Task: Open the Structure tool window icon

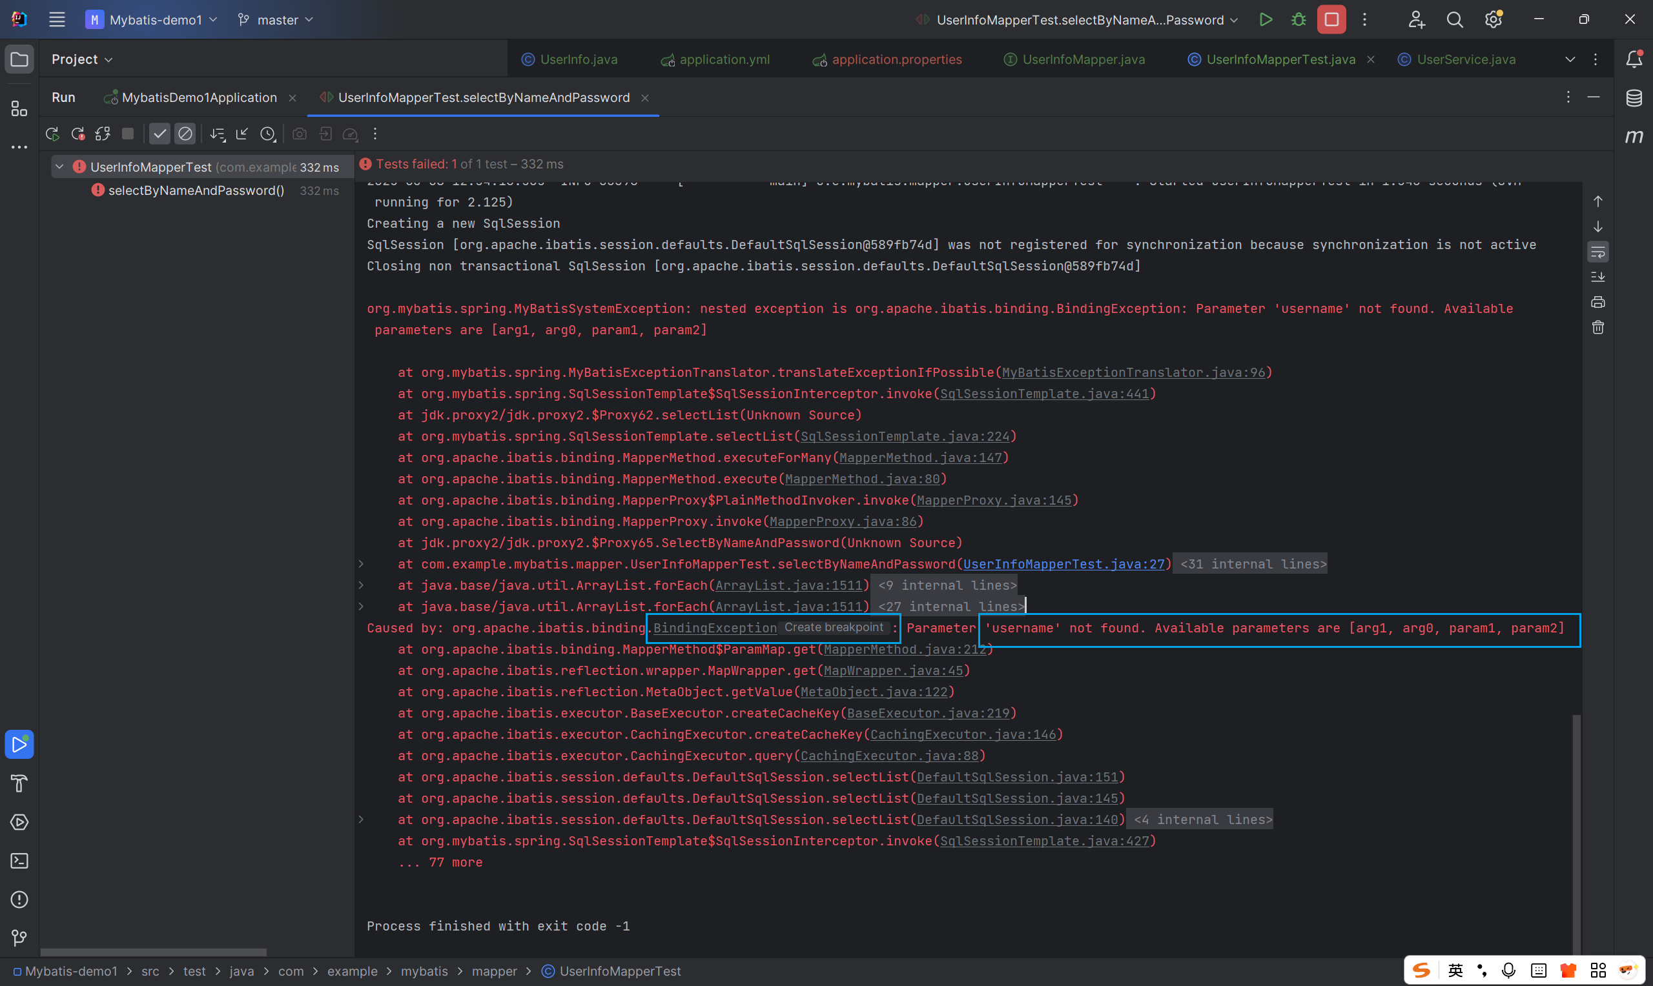Action: [x=19, y=108]
